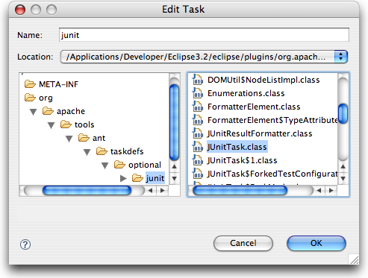Click the folder tree scroll up arrow
This screenshot has width=368, height=278.
175,166
